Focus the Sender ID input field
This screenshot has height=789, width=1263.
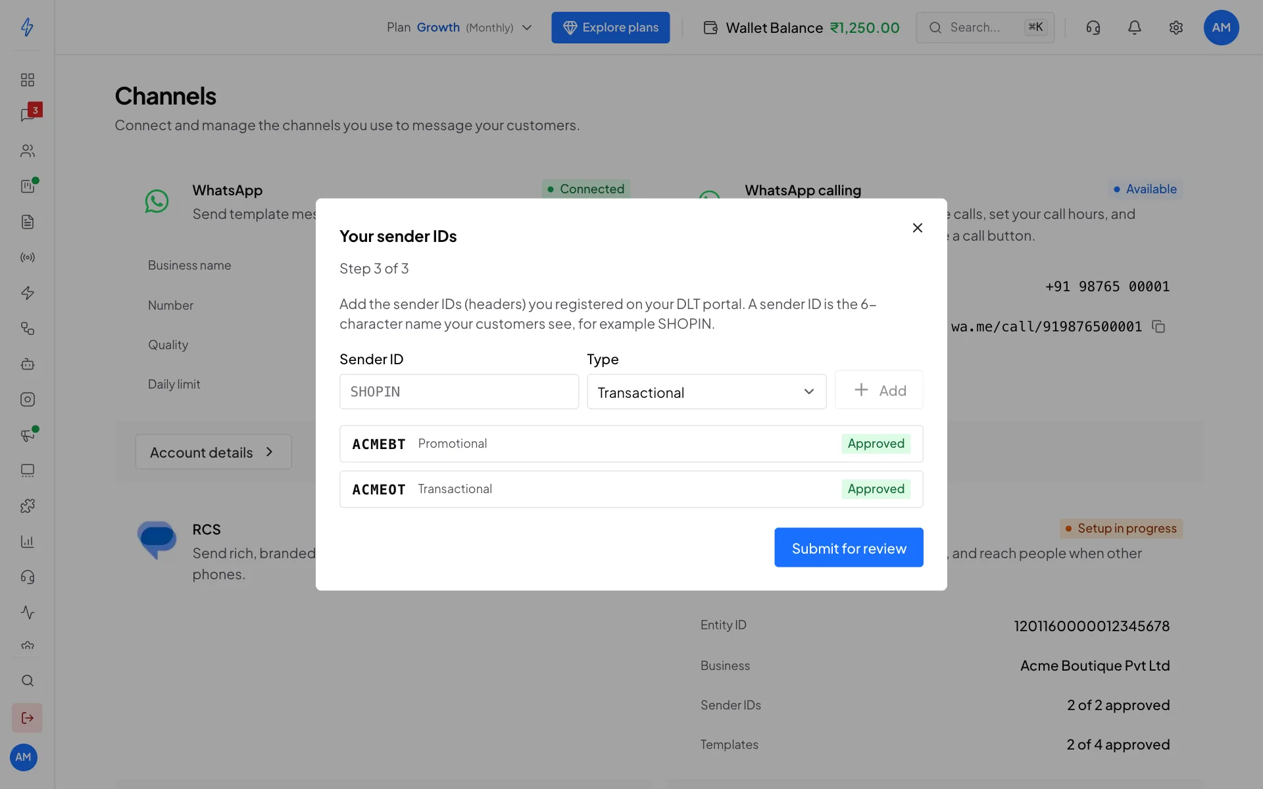coord(459,392)
